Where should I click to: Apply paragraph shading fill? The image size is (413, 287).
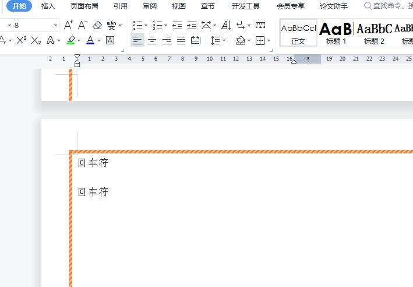click(240, 40)
